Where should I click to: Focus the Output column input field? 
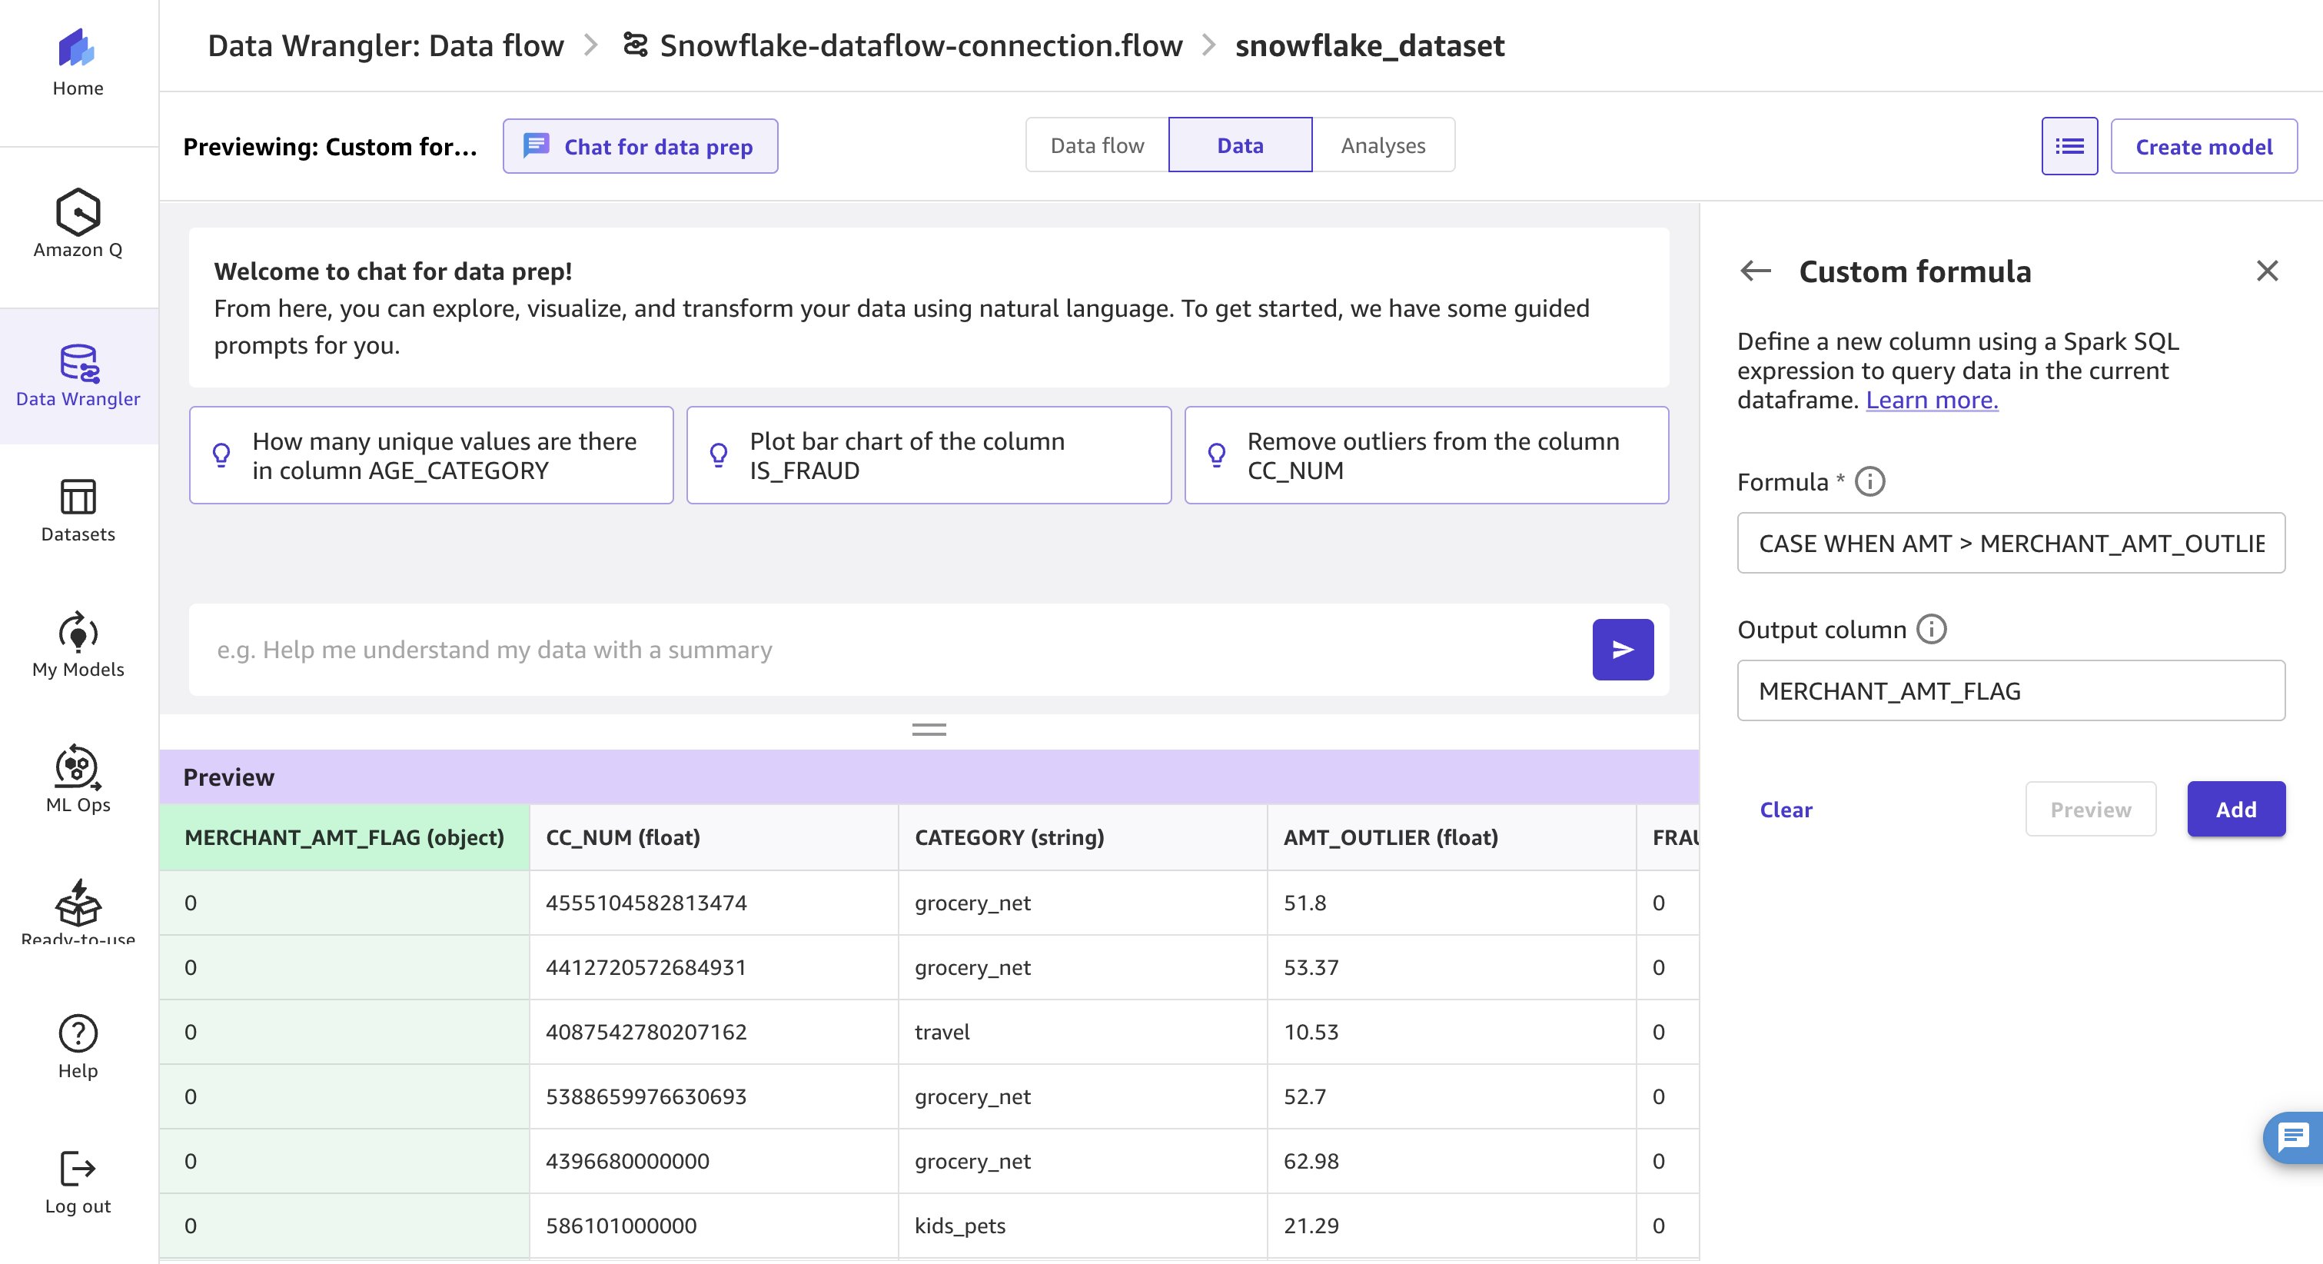point(2011,691)
